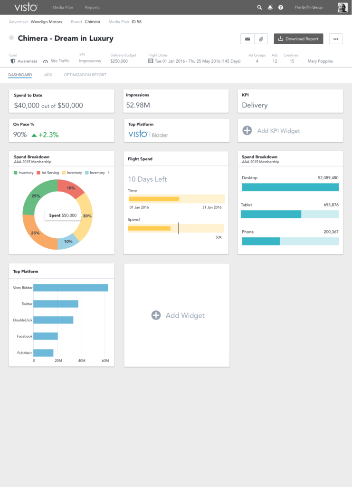Click the Visto logo in header
352x487 pixels.
pyautogui.click(x=26, y=7)
